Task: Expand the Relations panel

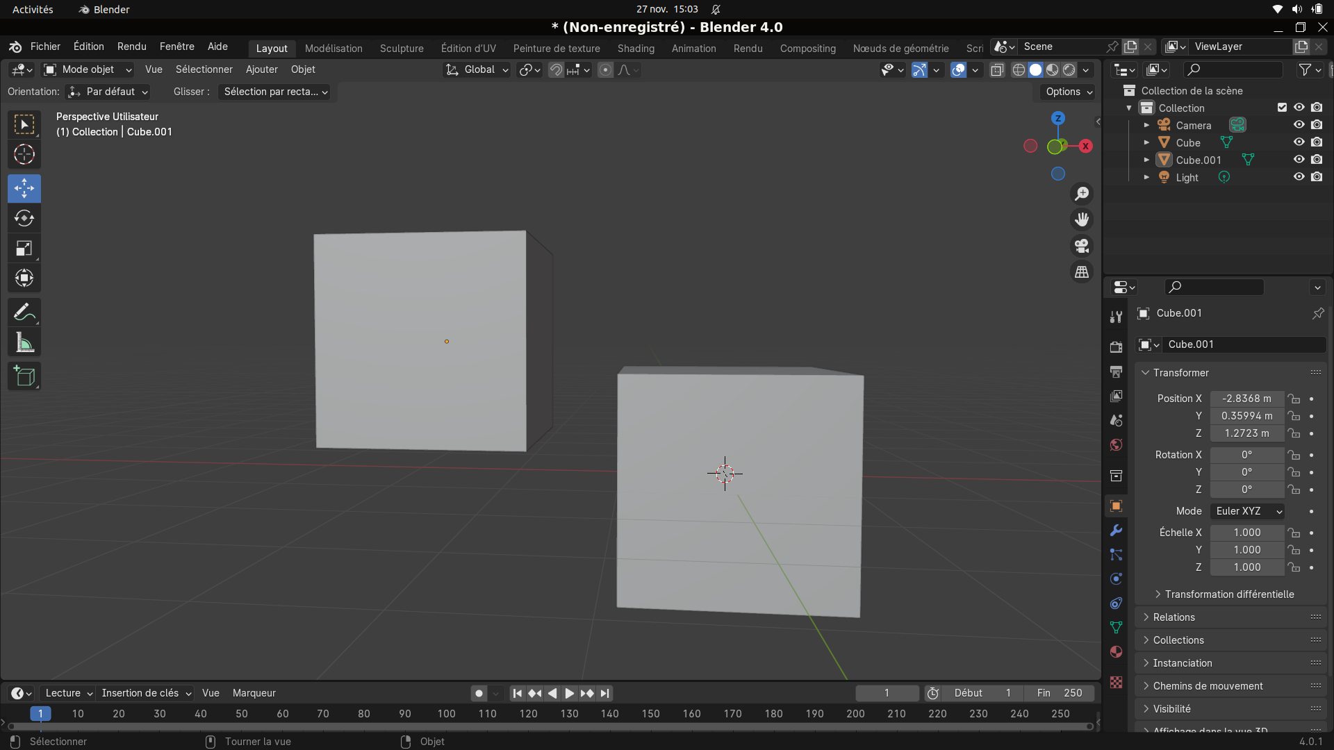Action: tap(1230, 617)
